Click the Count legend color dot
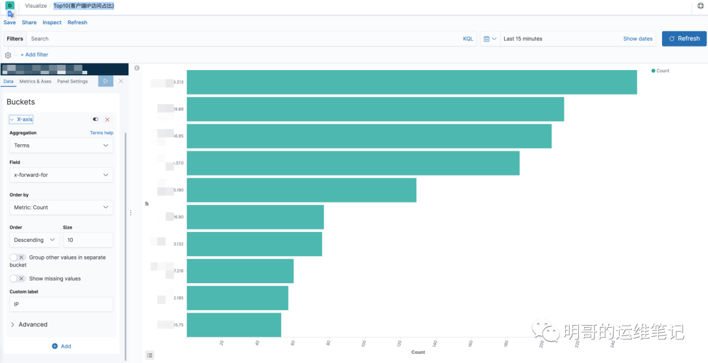Image resolution: width=708 pixels, height=363 pixels. tap(654, 71)
